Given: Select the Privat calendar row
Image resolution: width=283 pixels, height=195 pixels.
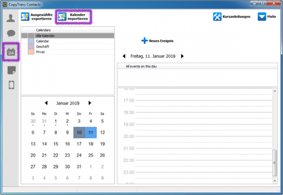Looking at the screenshot, I should pos(68,52).
